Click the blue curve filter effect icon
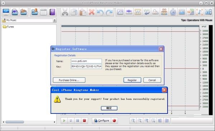Screen dimensions: 215x131 (x=182, y=12)
